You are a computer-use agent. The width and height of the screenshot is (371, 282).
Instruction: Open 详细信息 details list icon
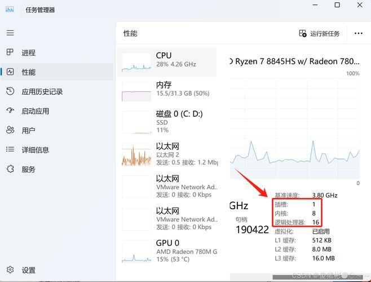10,149
